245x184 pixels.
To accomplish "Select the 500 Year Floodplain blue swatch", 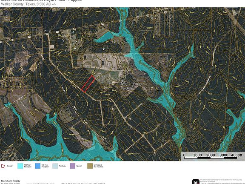I will [38, 166].
